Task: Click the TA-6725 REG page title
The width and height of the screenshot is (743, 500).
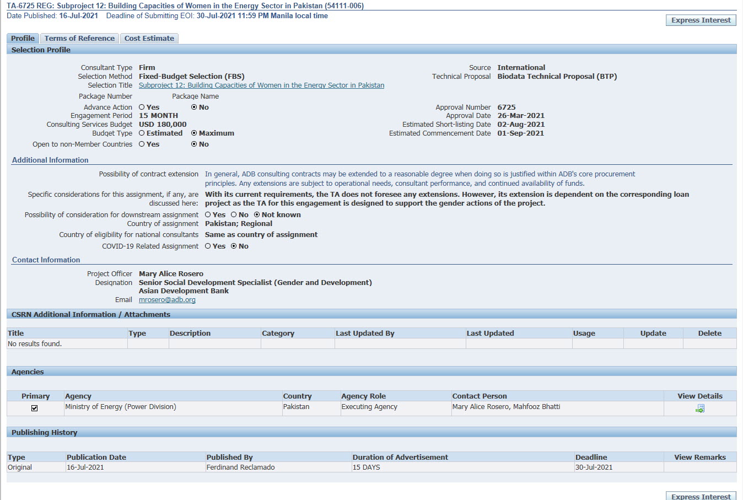Action: tap(185, 6)
